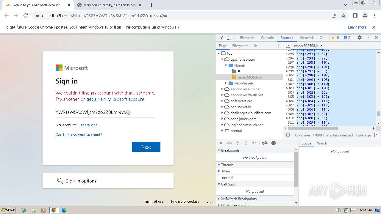381x214 pixels.
Task: Expand the adfs.heart.org node
Action: (x=222, y=101)
